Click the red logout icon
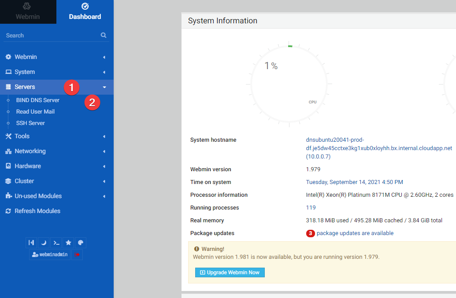The height and width of the screenshot is (298, 456). [77, 255]
